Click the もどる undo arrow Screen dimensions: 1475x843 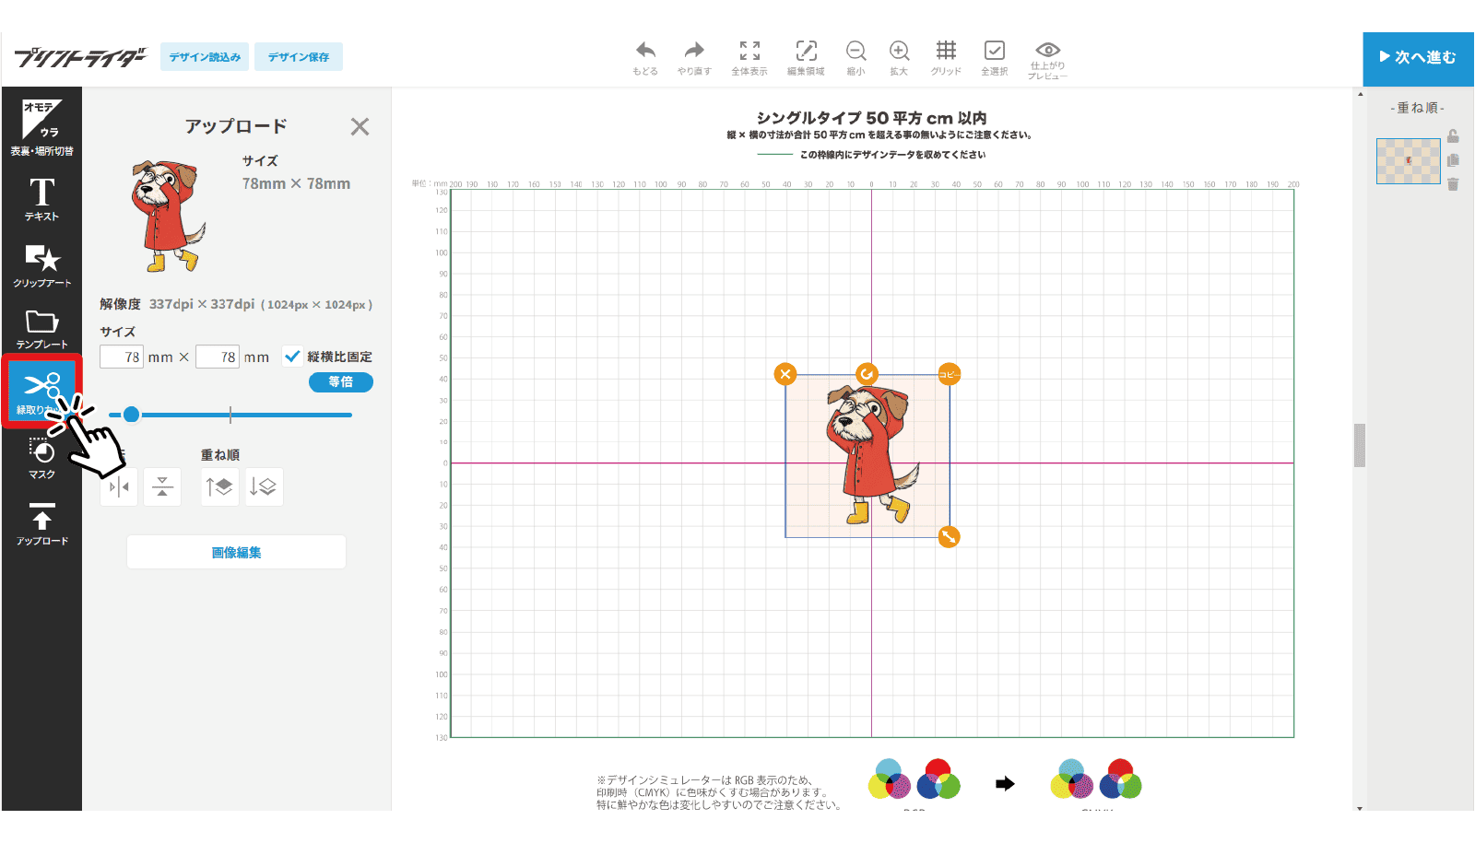(x=645, y=57)
